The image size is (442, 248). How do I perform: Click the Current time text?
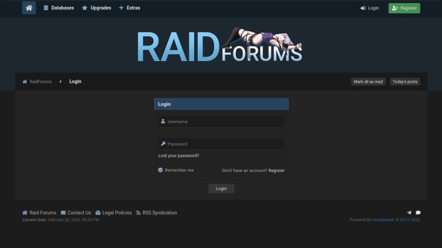pos(61,220)
